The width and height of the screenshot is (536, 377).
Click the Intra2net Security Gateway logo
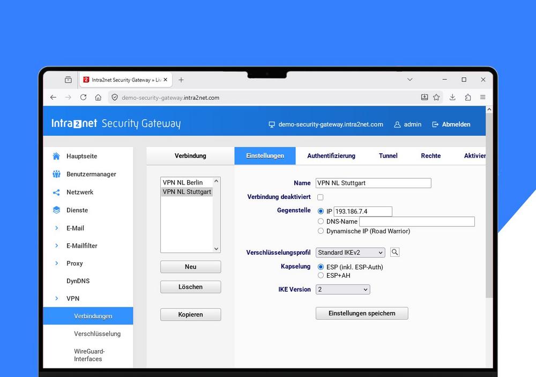(x=116, y=123)
